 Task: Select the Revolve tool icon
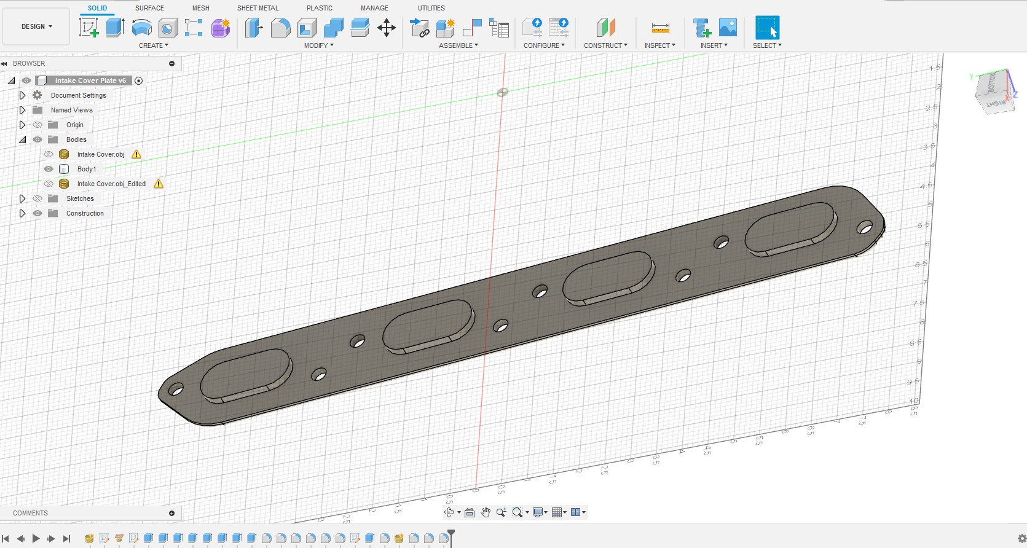(141, 28)
